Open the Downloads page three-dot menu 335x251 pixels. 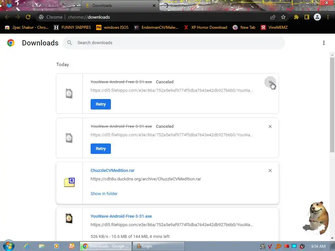click(324, 43)
